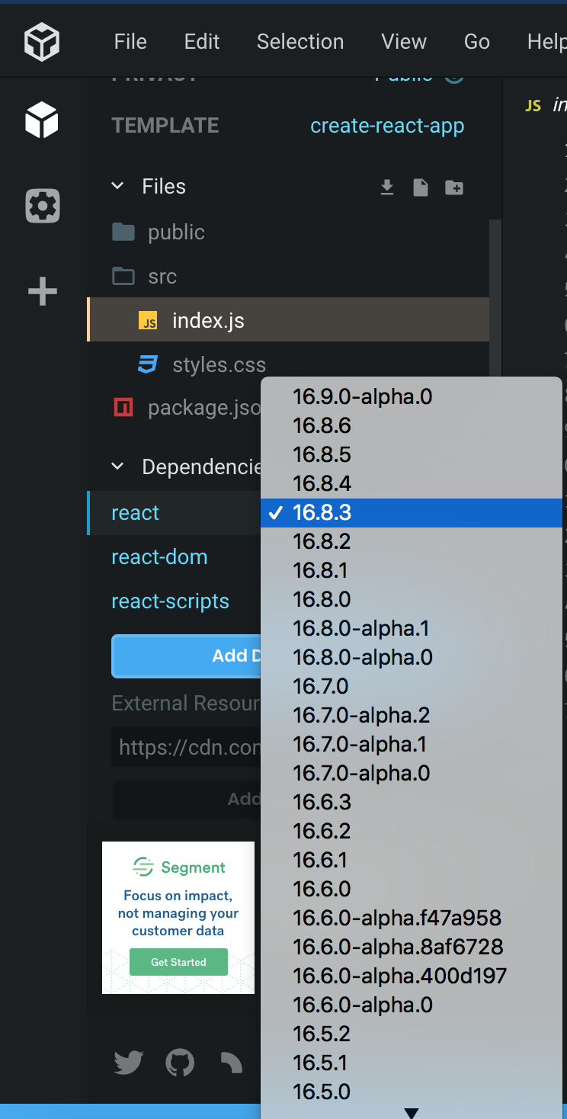Choose version 16.6.2

tap(412, 831)
